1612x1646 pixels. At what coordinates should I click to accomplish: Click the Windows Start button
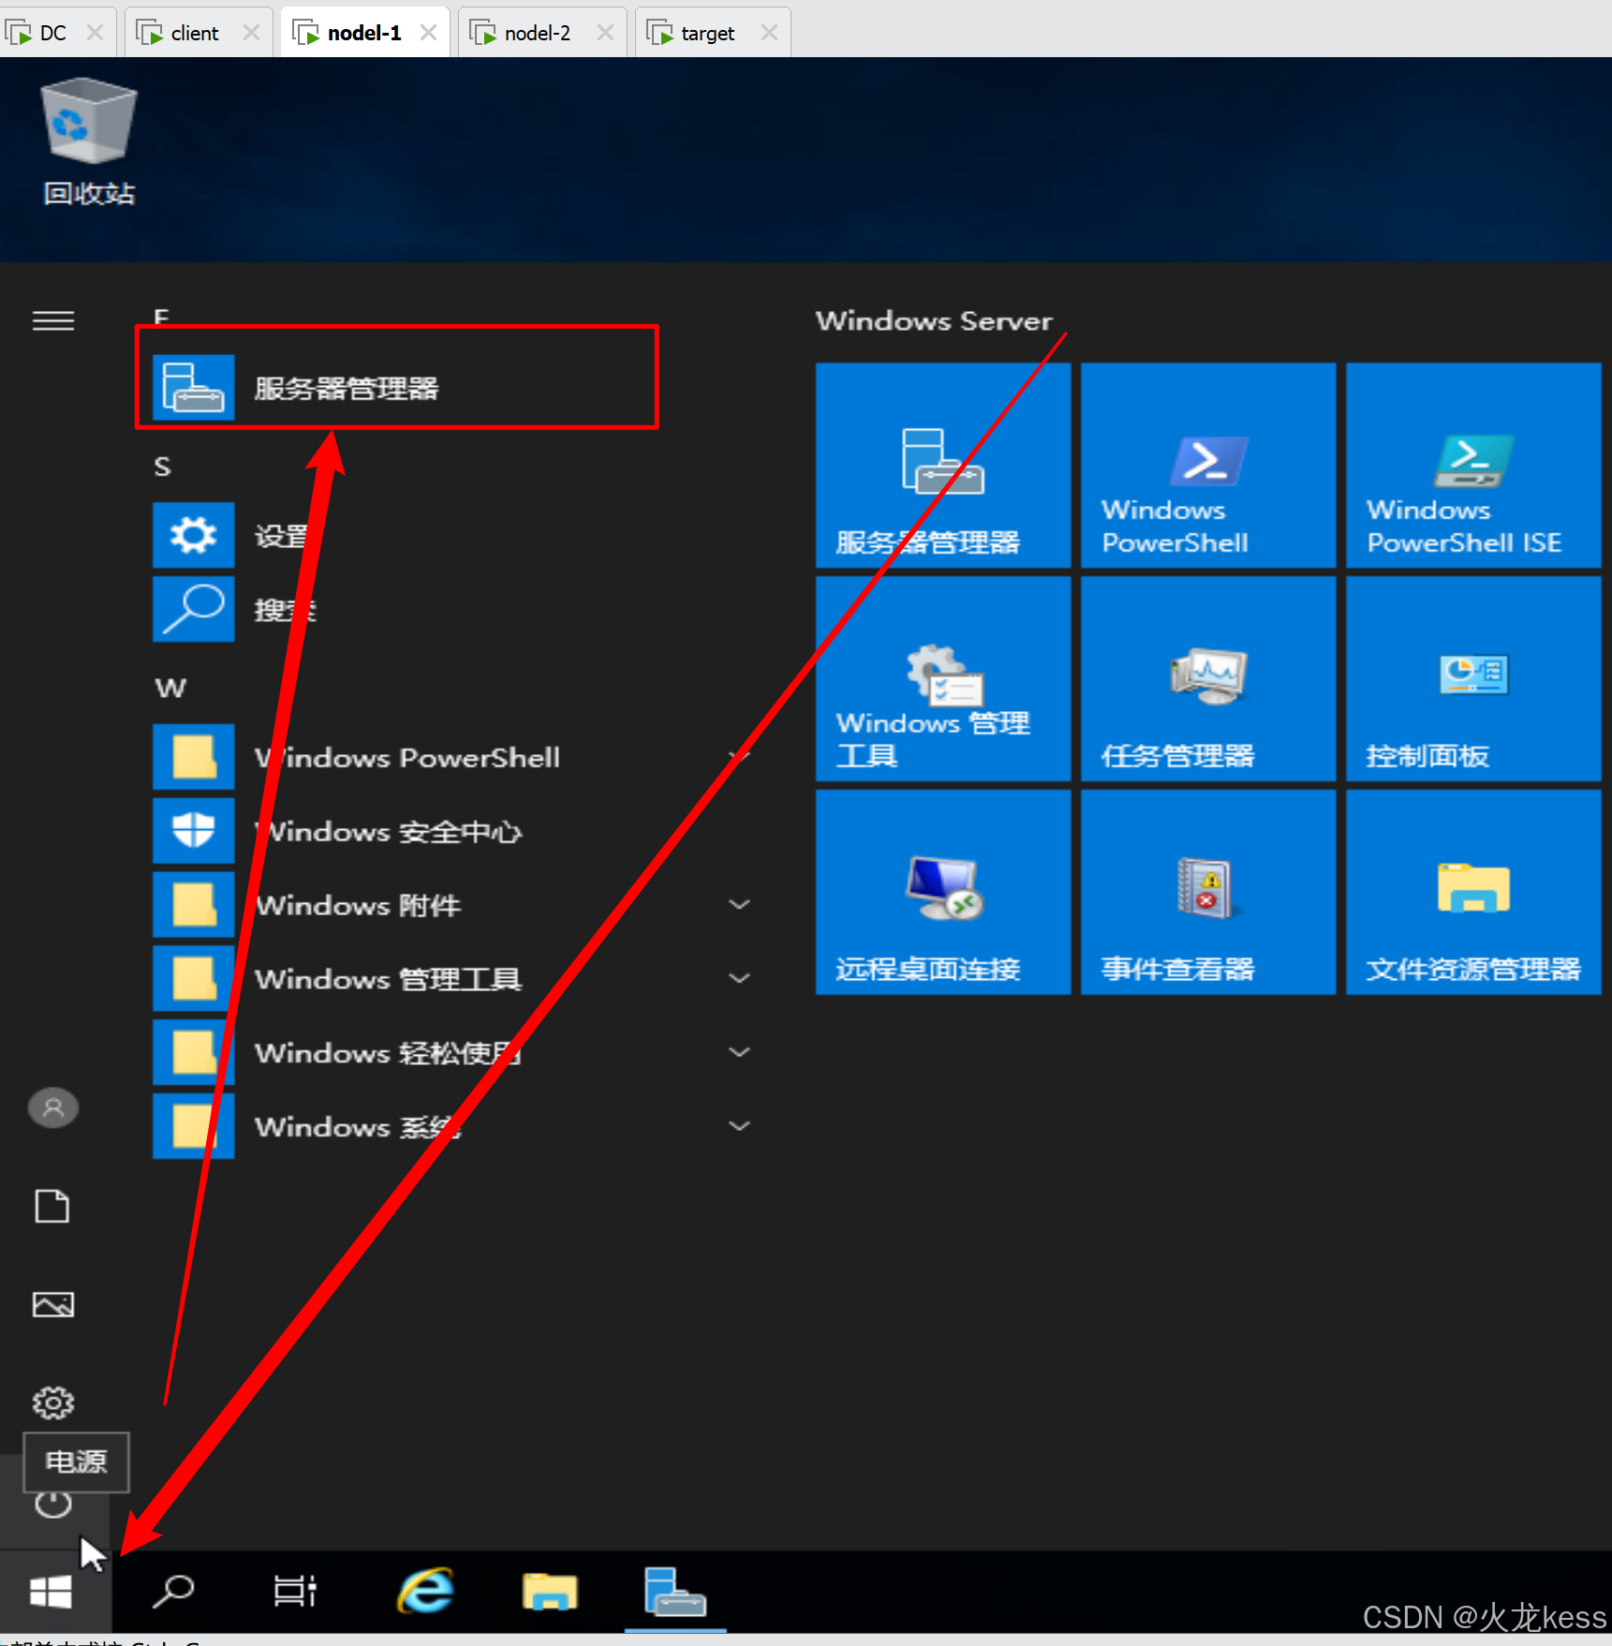(52, 1592)
